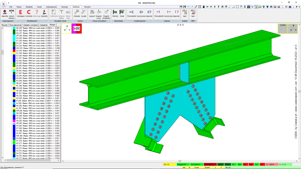Click the mm length unit field

tap(184, 167)
